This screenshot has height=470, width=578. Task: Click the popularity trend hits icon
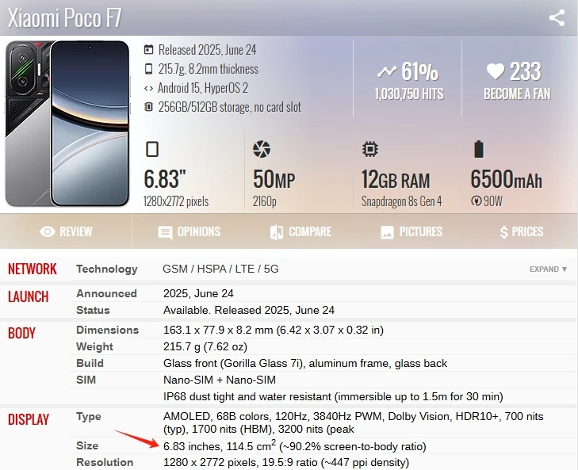click(386, 72)
